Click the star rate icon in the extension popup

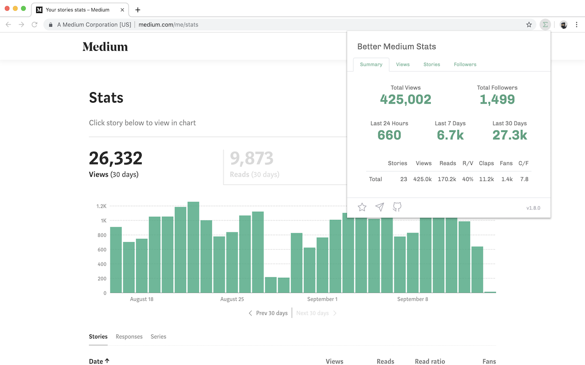tap(362, 207)
